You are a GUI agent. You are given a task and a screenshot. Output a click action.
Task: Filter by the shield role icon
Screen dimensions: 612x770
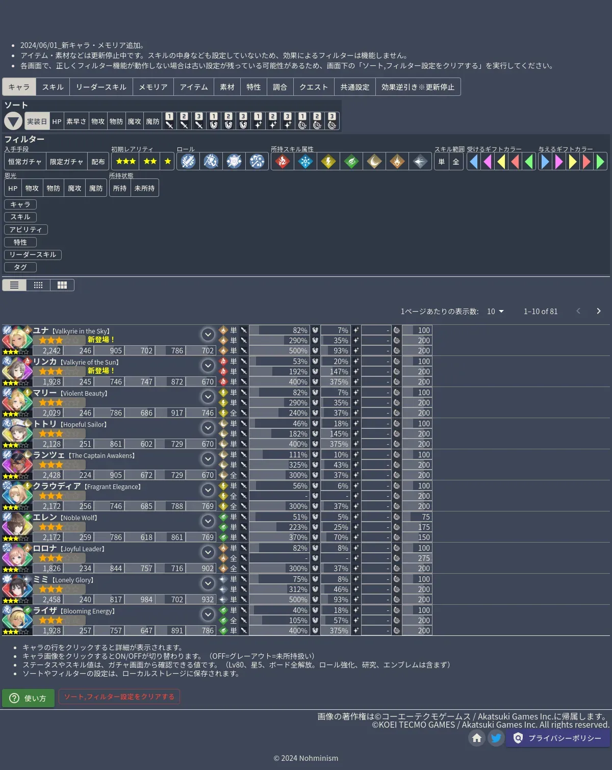pos(234,162)
